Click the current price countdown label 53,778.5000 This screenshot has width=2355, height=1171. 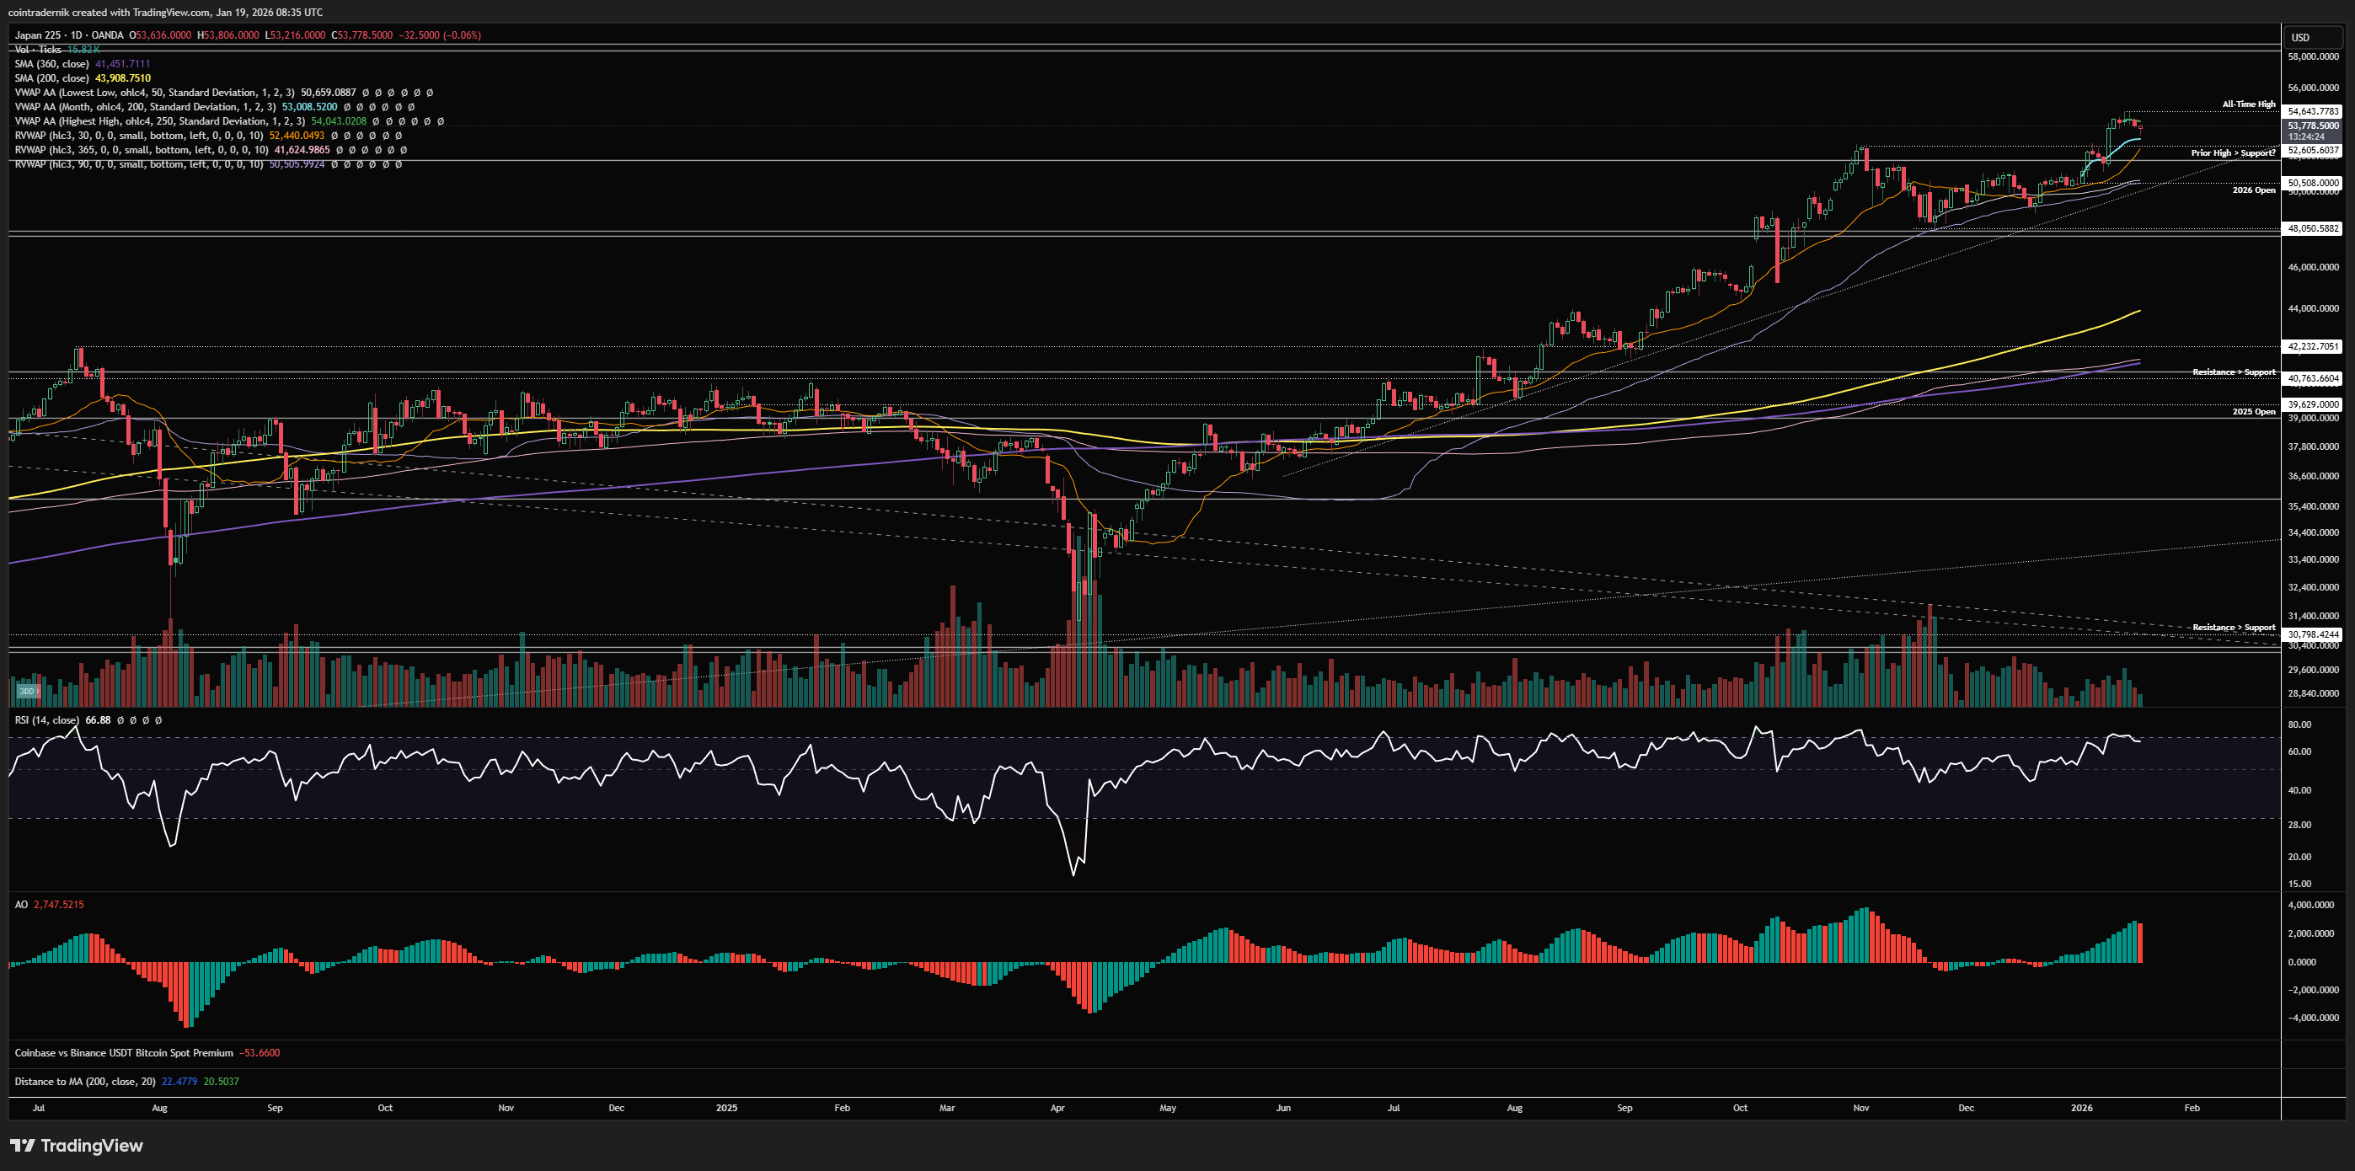[2313, 126]
